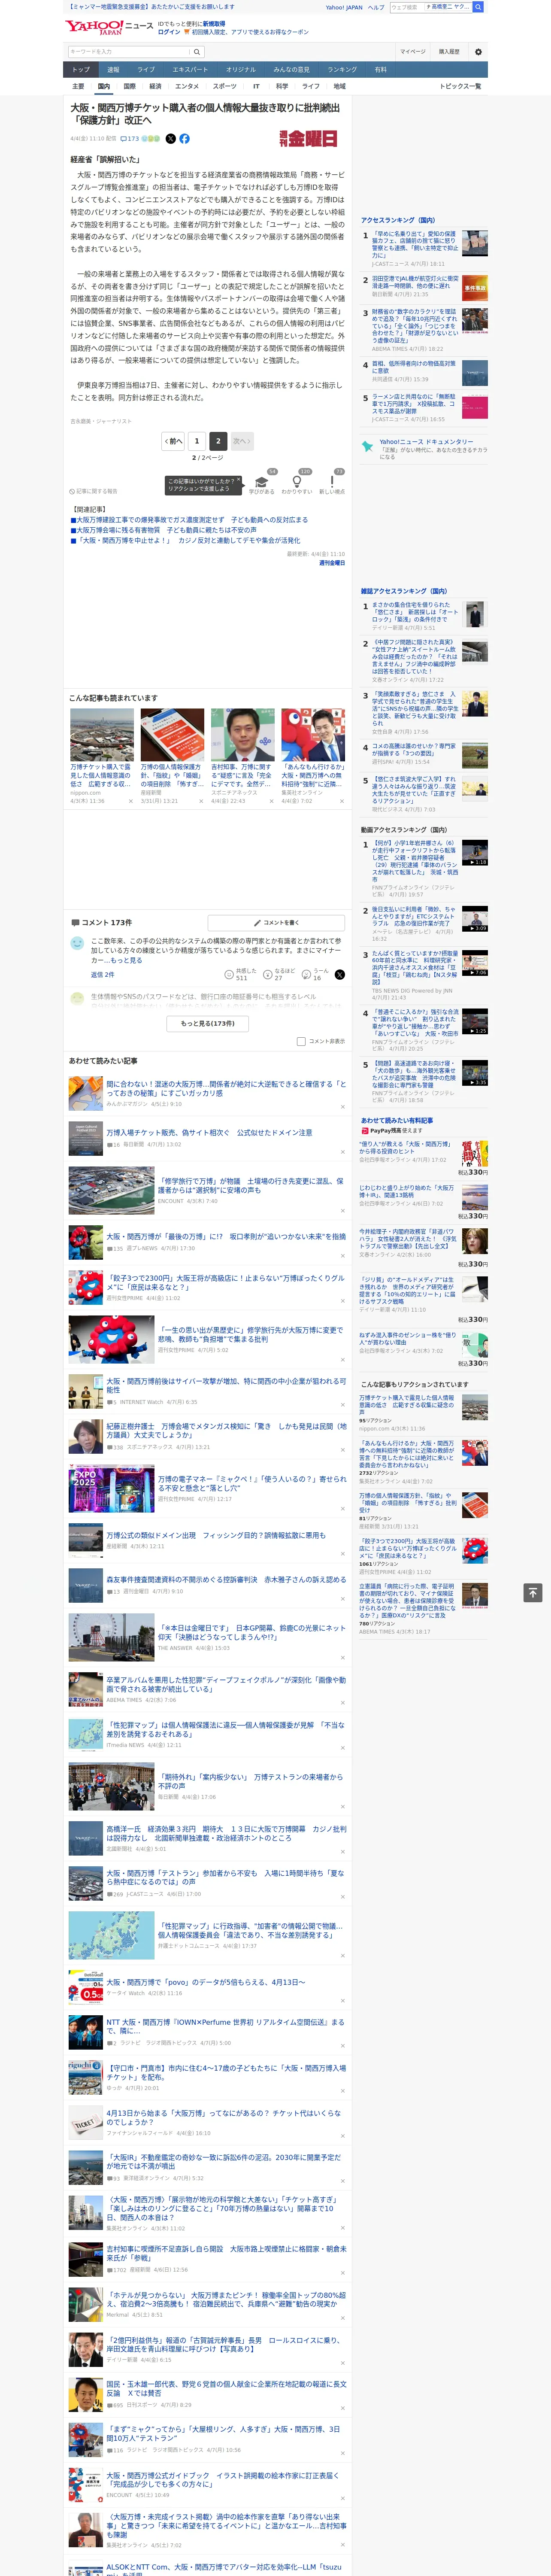Open the ミャンマー地震緊急支援募金 banner link

(x=151, y=7)
